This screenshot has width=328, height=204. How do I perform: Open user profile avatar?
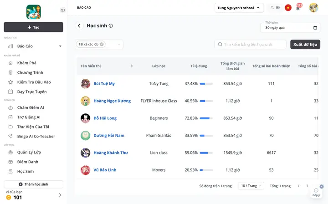pos(313,8)
